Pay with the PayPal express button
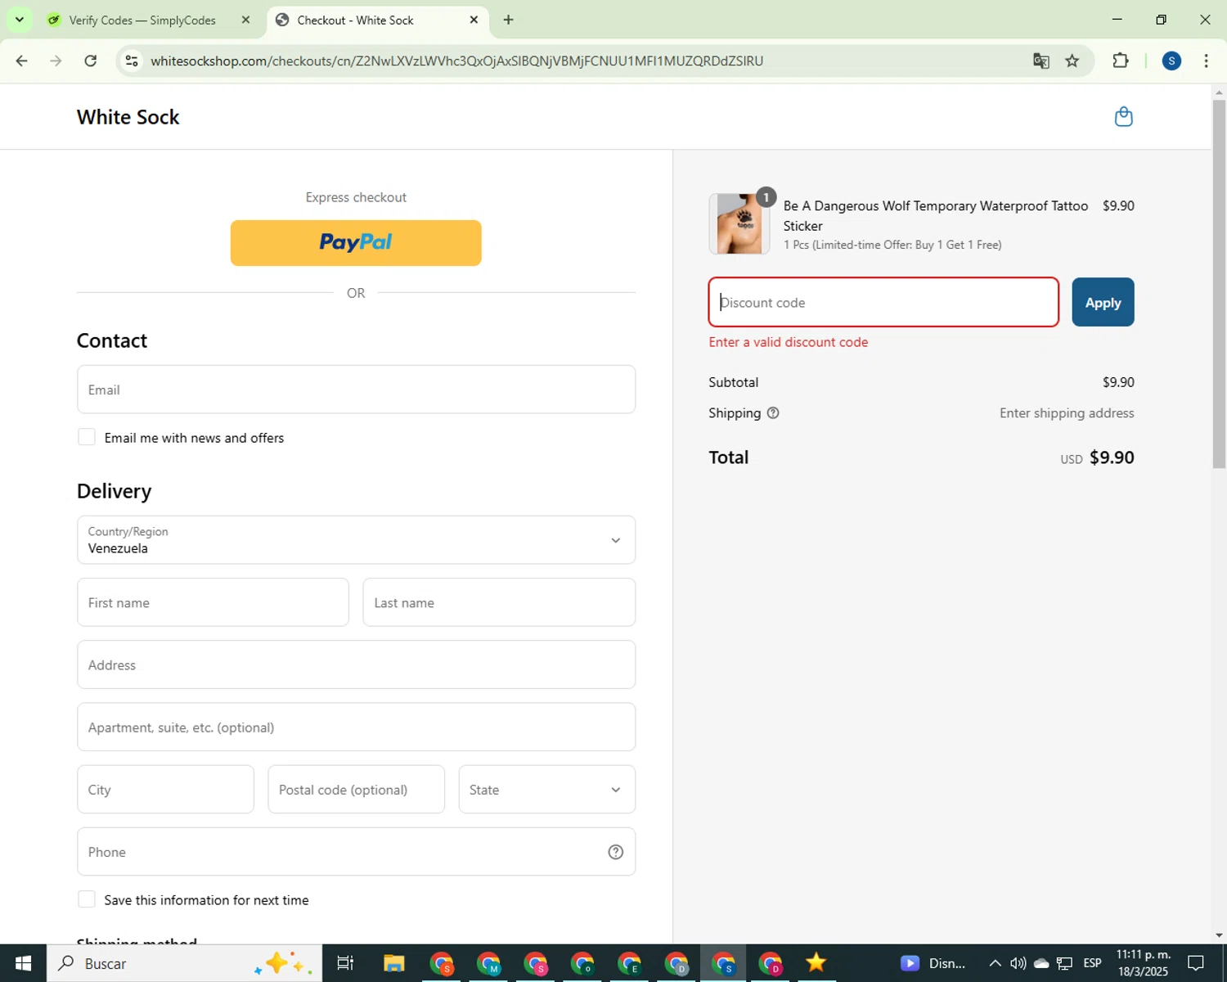 (x=356, y=243)
